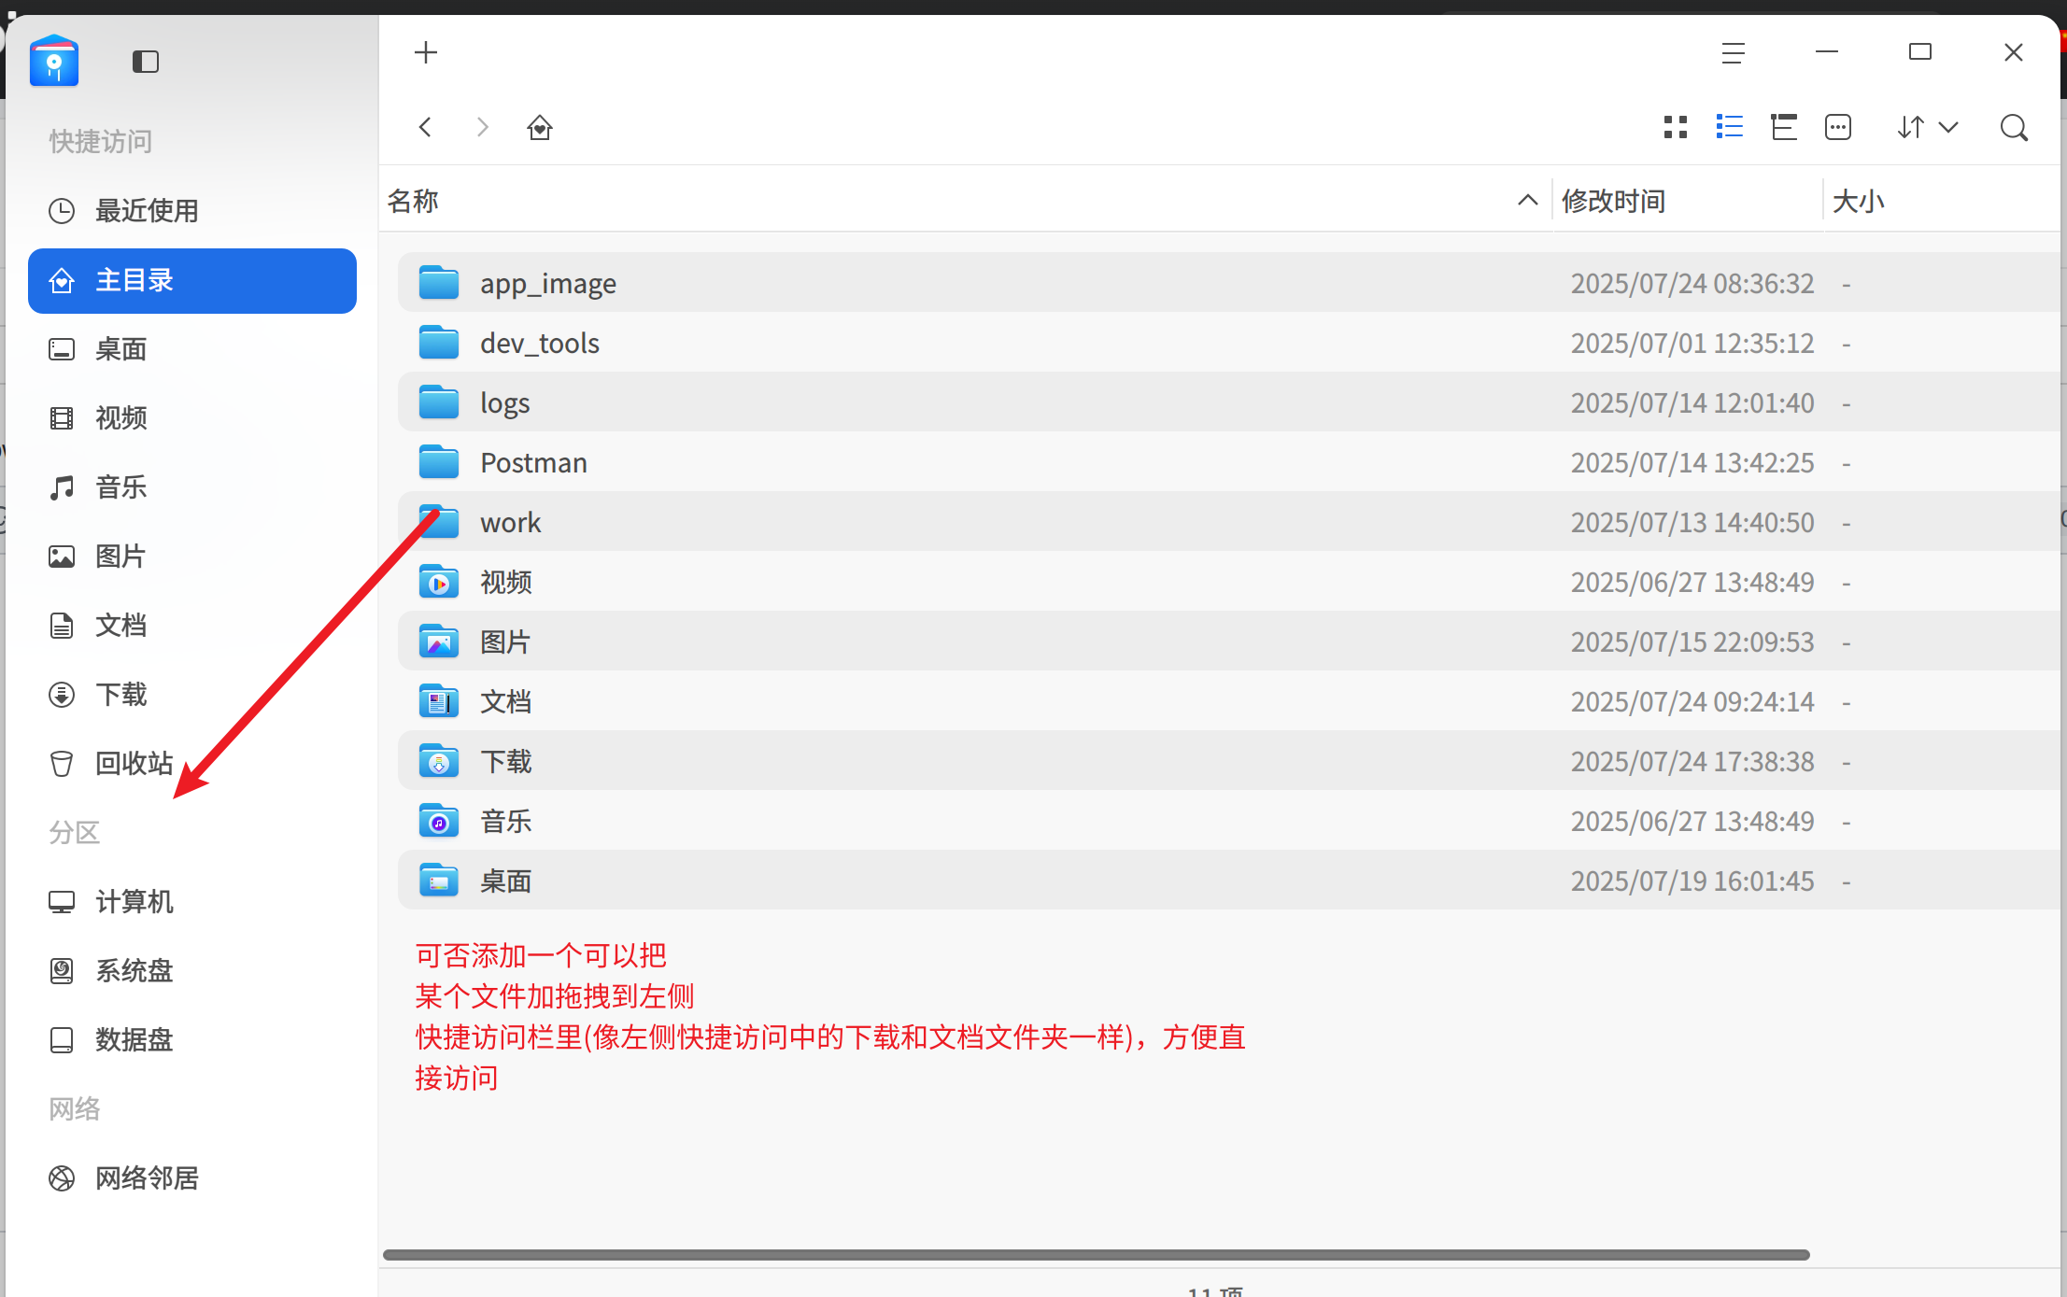Select the 下载 folder in file list

pyautogui.click(x=1228, y=761)
